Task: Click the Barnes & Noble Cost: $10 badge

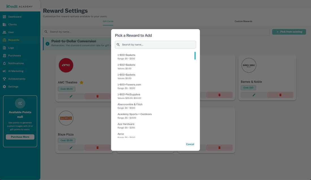Action: [248, 87]
